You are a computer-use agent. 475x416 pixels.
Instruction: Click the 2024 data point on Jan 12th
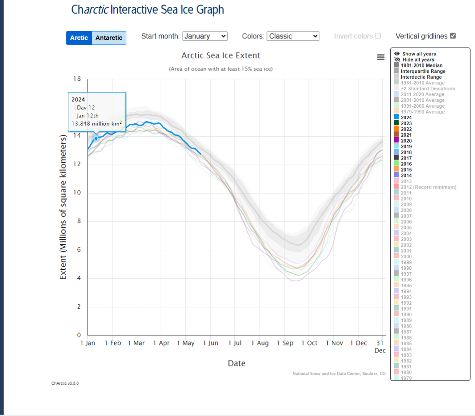(96, 138)
